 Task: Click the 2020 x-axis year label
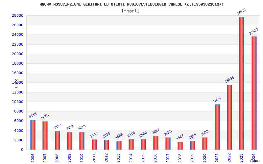click(204, 158)
